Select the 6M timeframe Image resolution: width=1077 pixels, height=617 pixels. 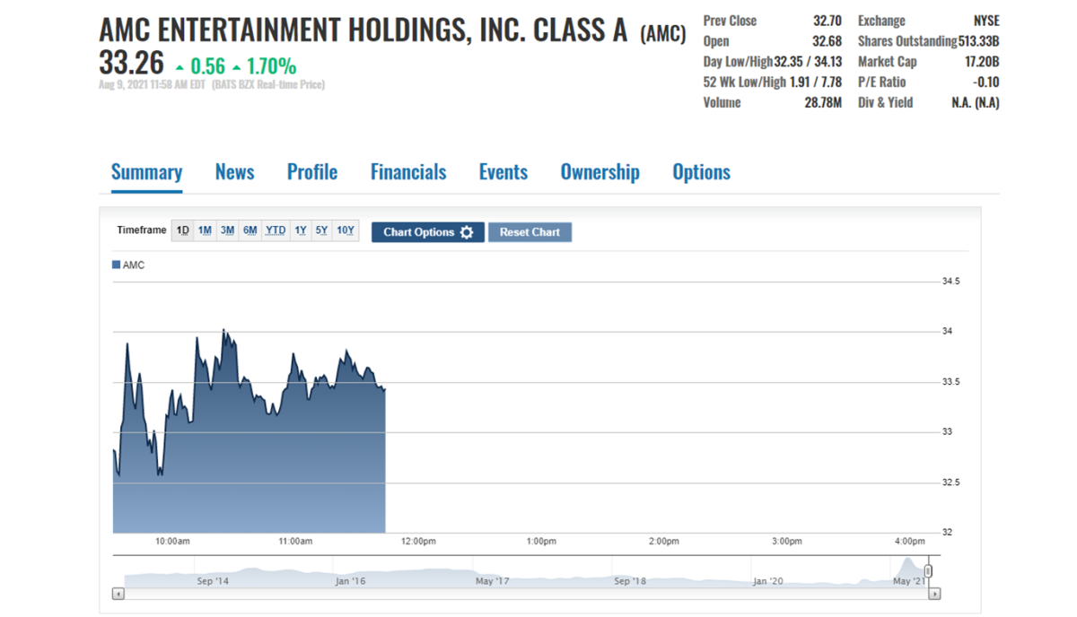[x=250, y=230]
